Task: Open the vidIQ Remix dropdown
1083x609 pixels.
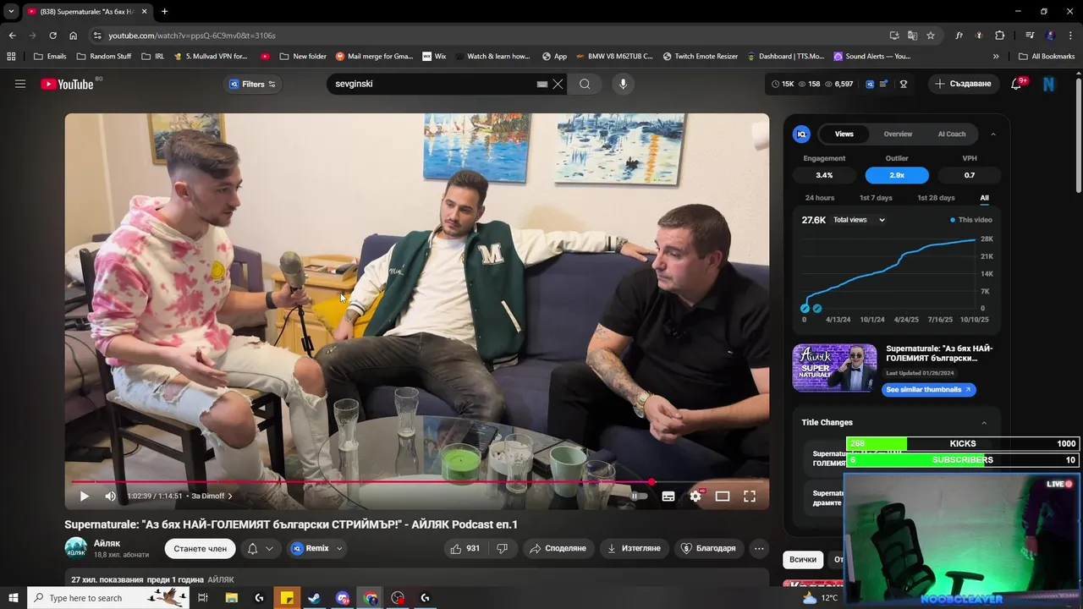Action: click(317, 548)
